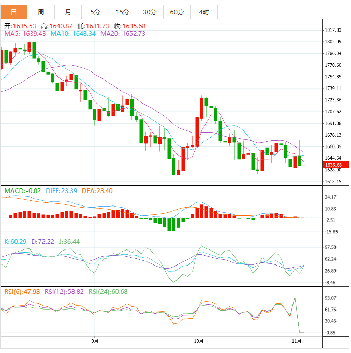Click the 97.58 KDJ axis label
Viewport: 351px width, 353px height.
point(330,247)
